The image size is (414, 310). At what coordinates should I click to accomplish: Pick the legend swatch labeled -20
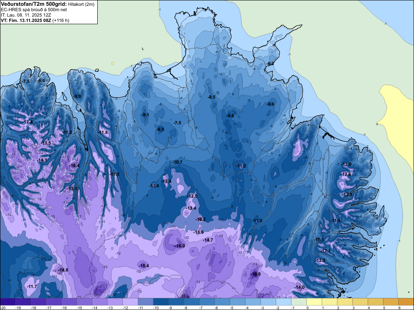[x=7, y=302]
